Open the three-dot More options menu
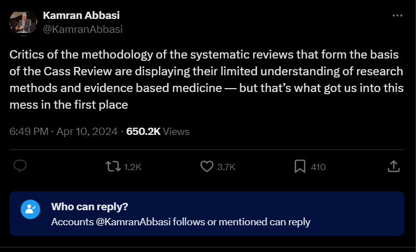416x252 pixels. [x=397, y=16]
